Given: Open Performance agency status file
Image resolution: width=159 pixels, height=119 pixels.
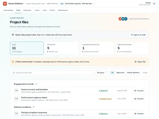Looking at the screenshot, I should click(x=34, y=98).
